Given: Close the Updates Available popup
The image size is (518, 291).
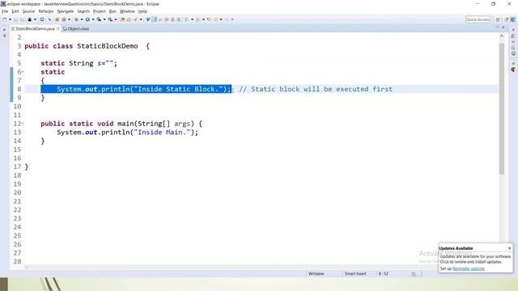Looking at the screenshot, I should click(x=509, y=248).
